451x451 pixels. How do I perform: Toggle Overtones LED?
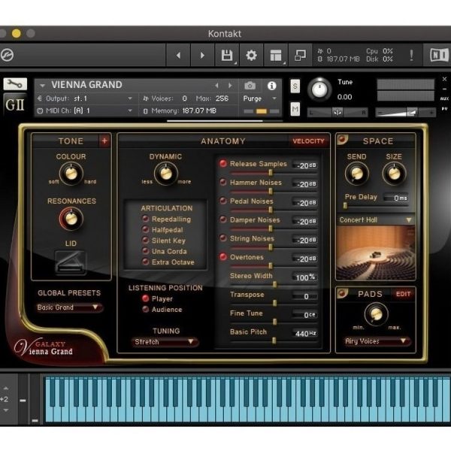coord(223,257)
